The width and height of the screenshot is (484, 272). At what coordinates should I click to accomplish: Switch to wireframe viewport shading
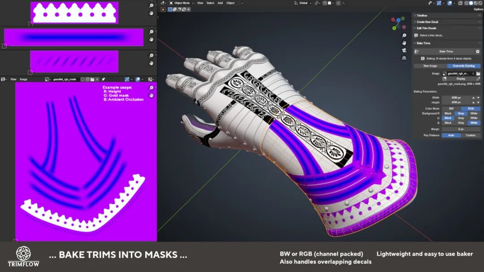[467, 3]
